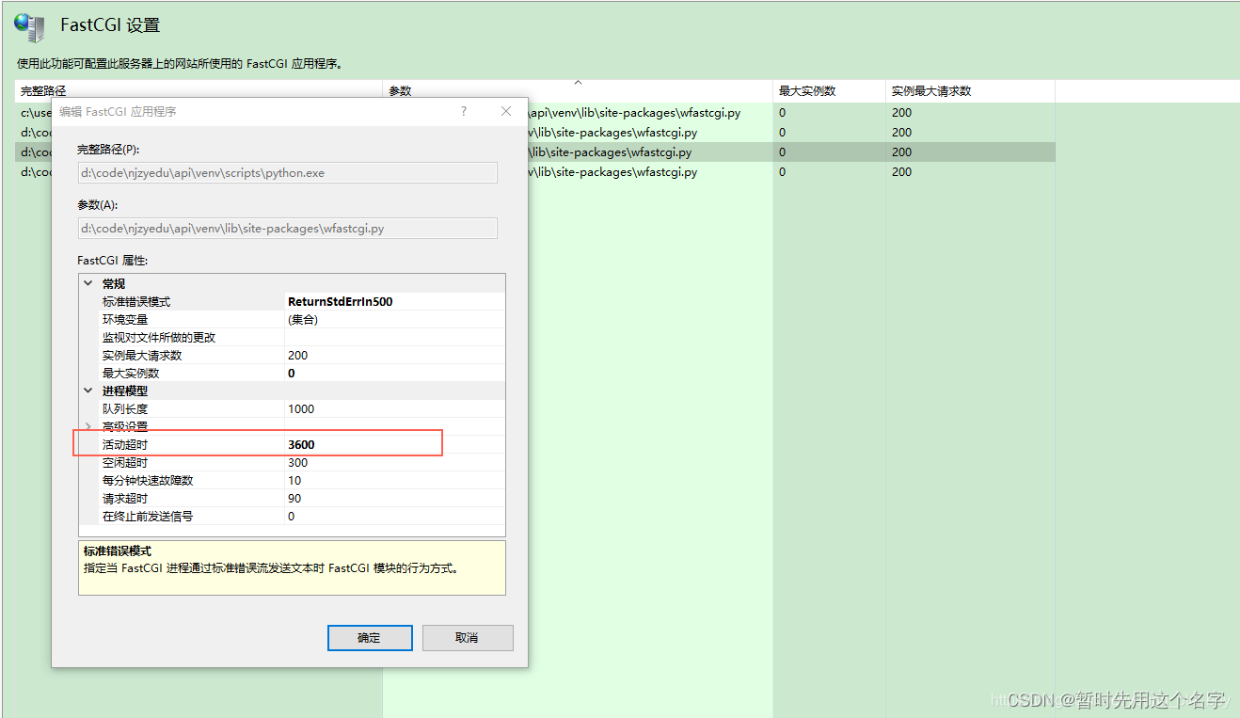Sort by the 参数 column header
The width and height of the screenshot is (1240, 718).
point(578,91)
